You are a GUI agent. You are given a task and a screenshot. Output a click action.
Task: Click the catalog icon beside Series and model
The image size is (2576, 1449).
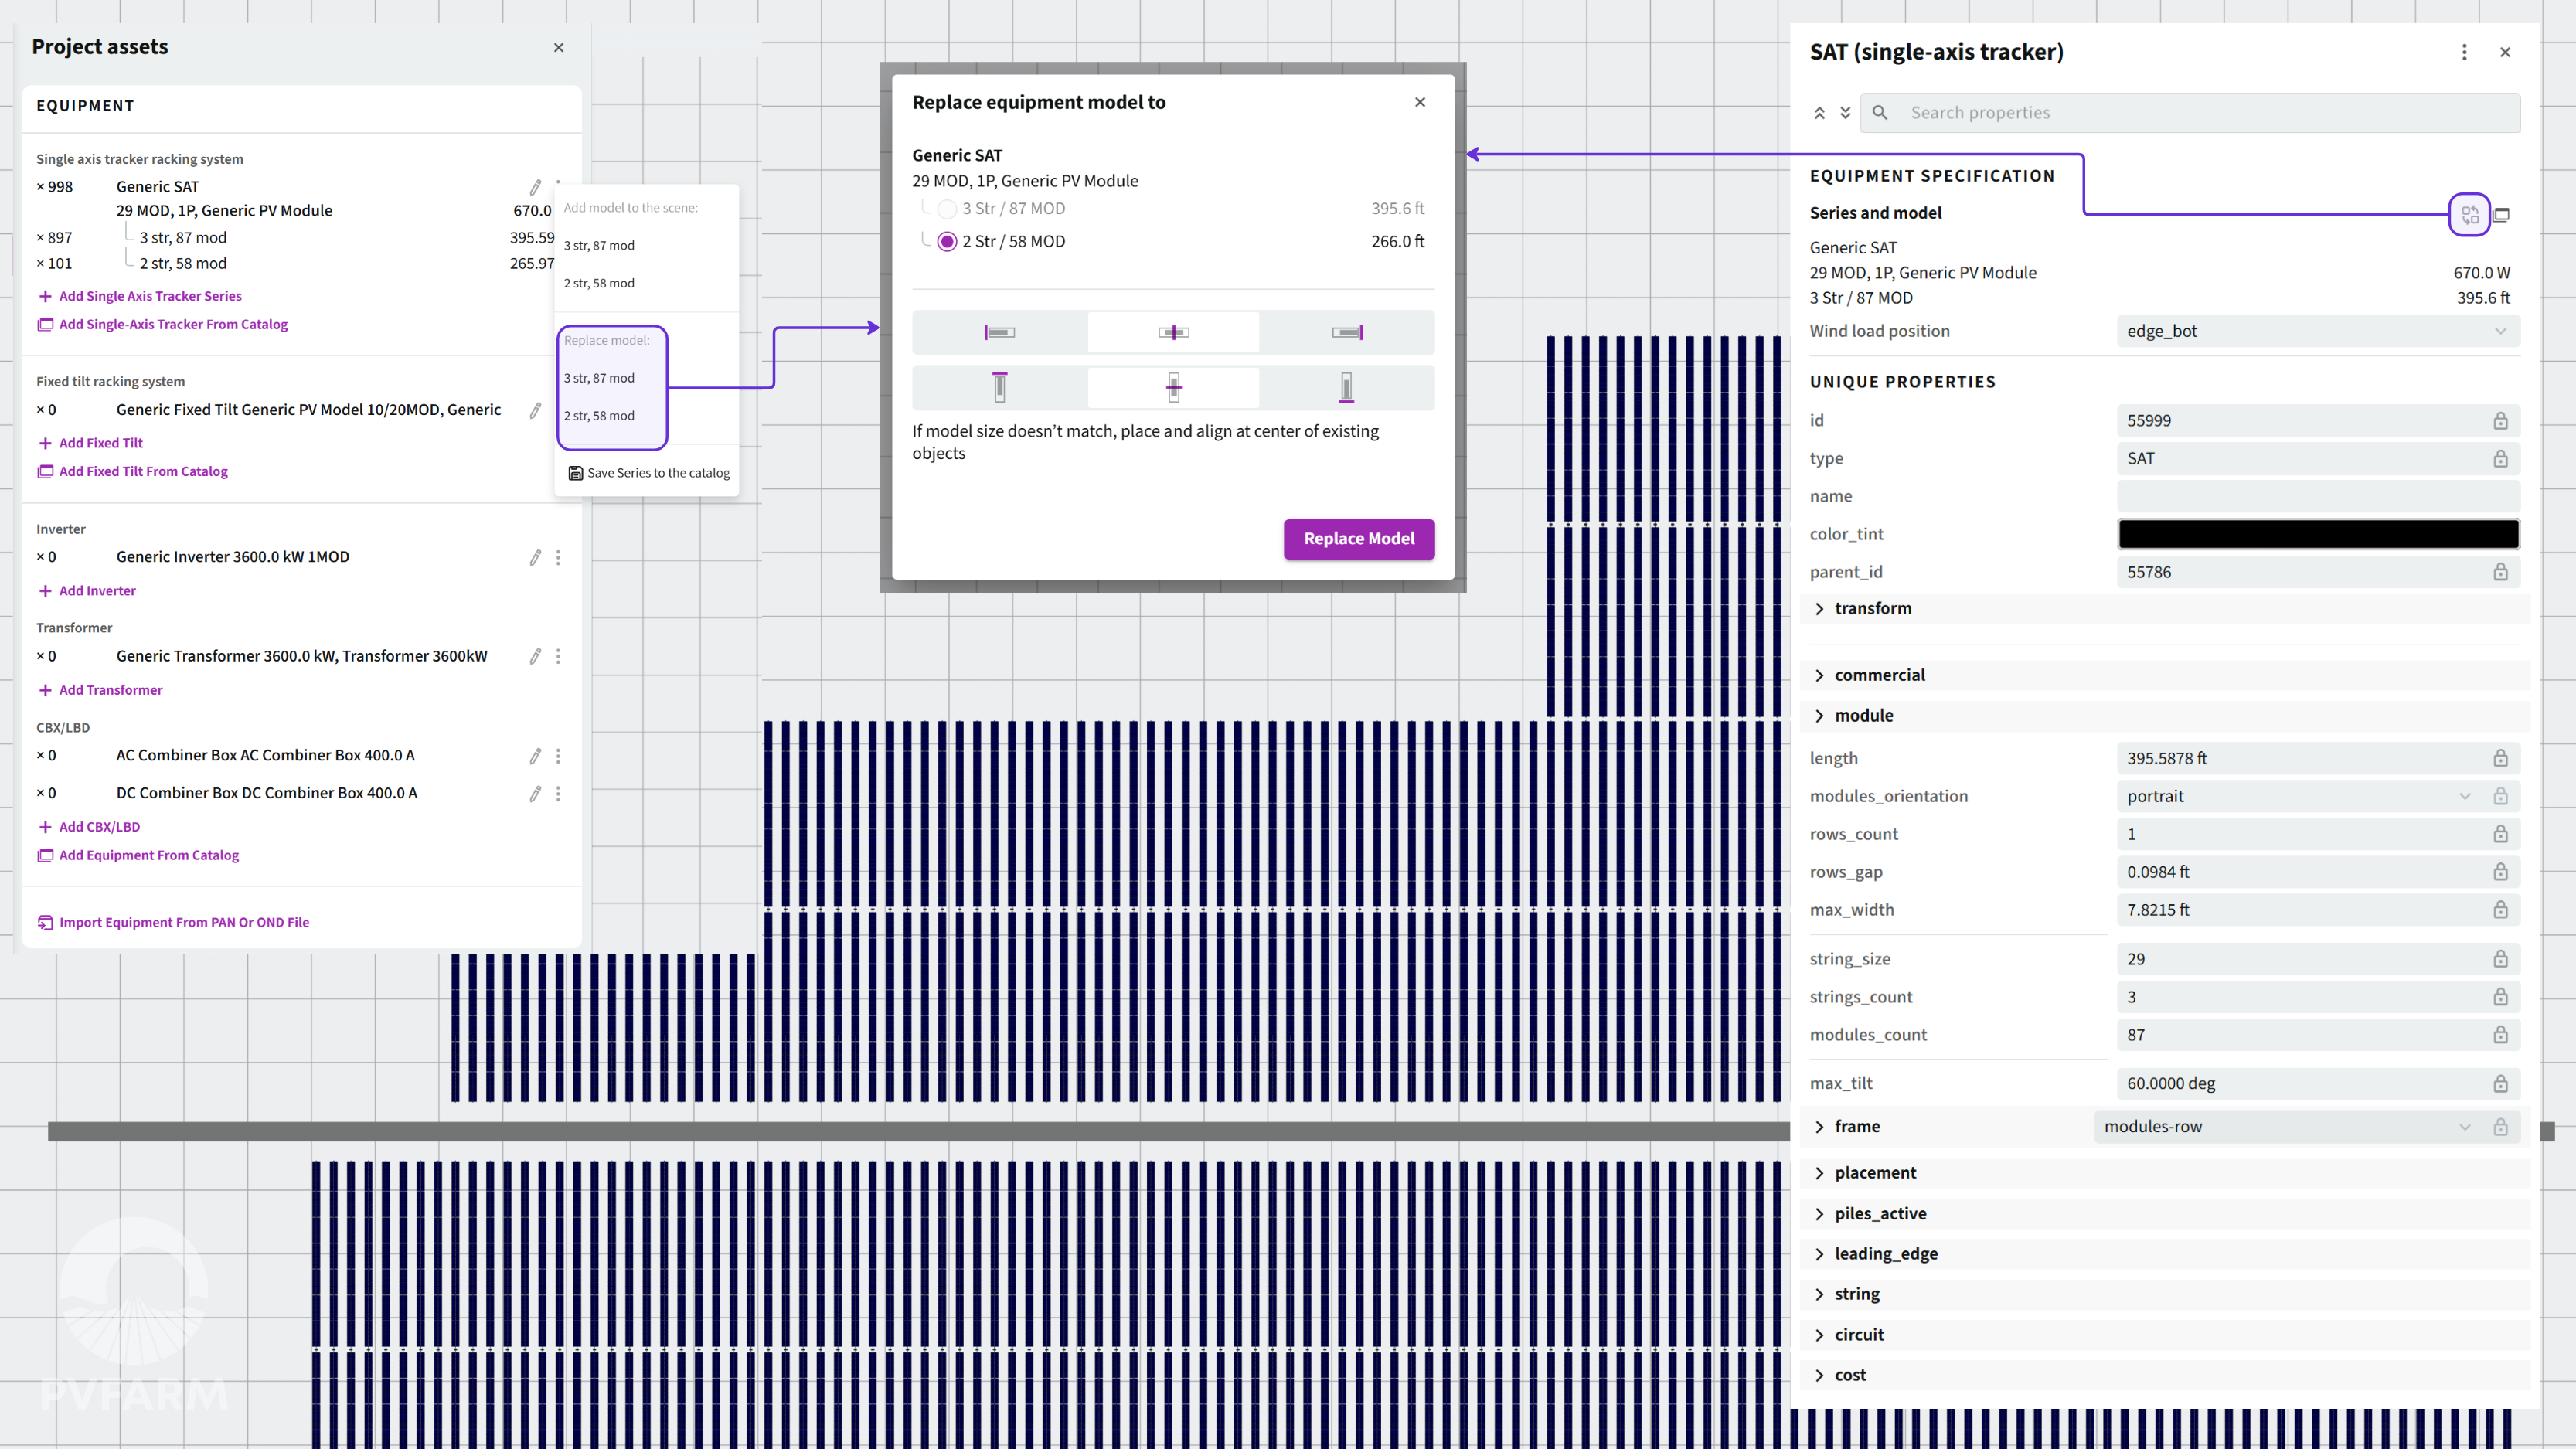click(x=2502, y=214)
